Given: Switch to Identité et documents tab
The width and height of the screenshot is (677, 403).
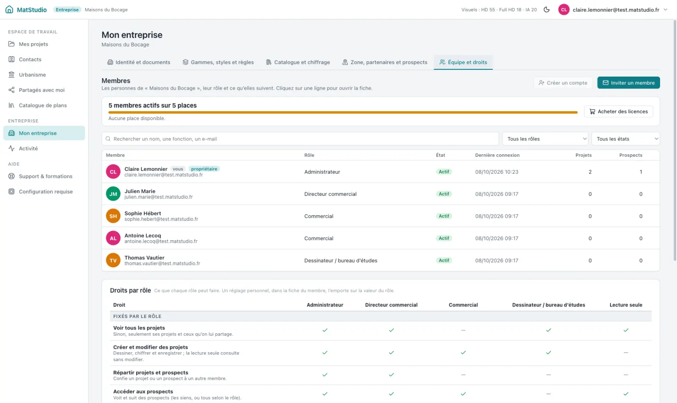Looking at the screenshot, I should point(139,62).
